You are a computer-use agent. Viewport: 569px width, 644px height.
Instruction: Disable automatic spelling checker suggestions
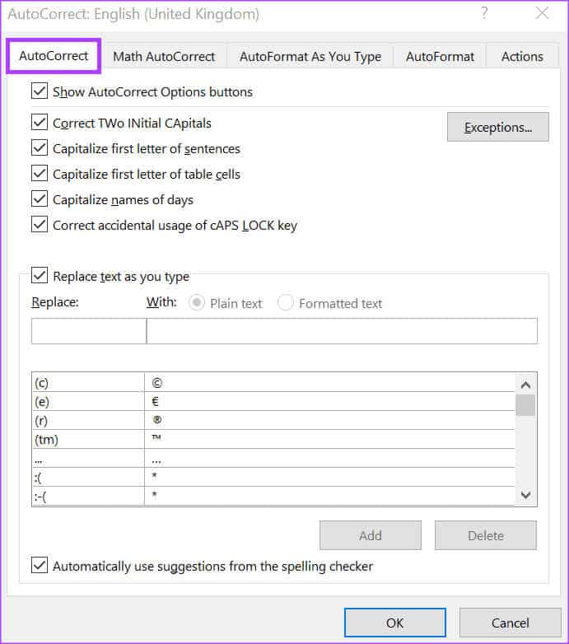[39, 566]
